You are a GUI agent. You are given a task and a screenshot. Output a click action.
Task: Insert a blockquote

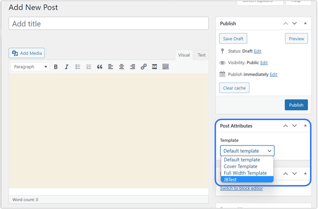[x=100, y=67]
